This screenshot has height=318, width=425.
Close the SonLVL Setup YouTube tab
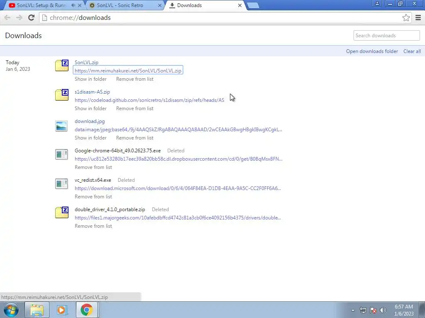80,5
